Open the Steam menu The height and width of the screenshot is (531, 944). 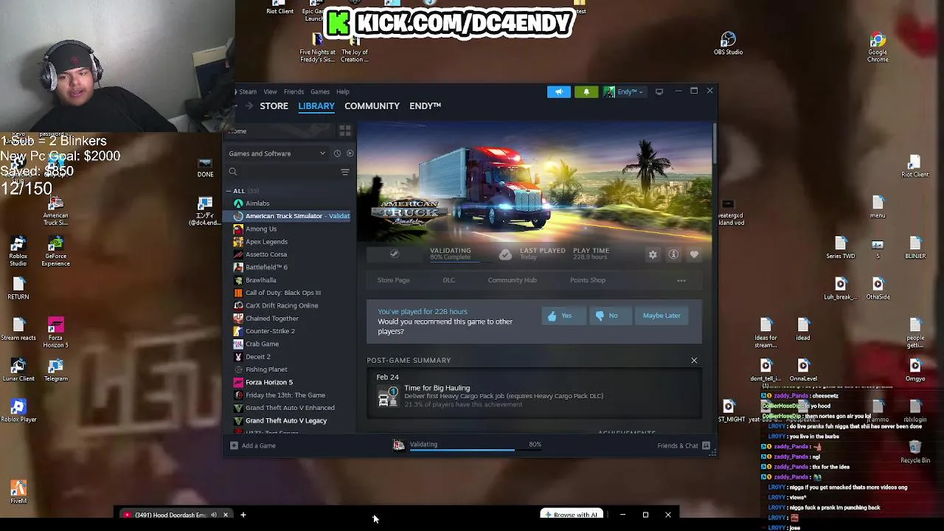247,91
